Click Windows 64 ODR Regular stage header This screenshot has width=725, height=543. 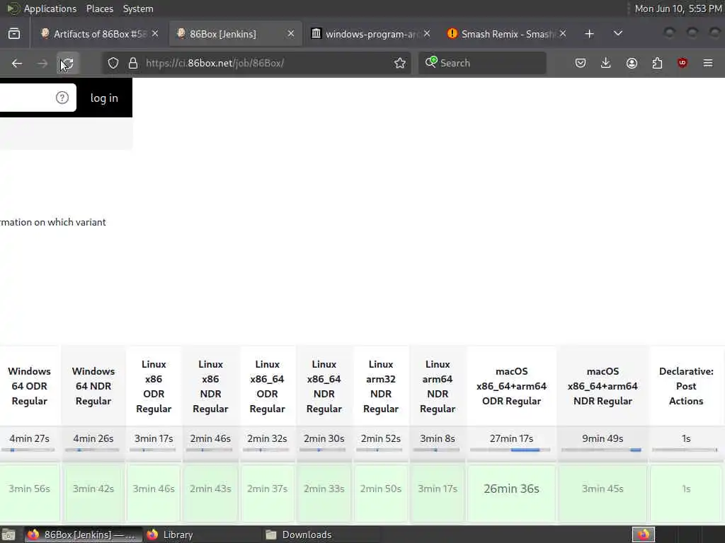click(30, 386)
